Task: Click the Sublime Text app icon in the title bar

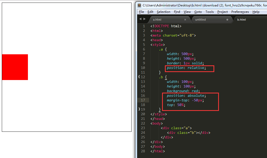Action: (x=139, y=5)
